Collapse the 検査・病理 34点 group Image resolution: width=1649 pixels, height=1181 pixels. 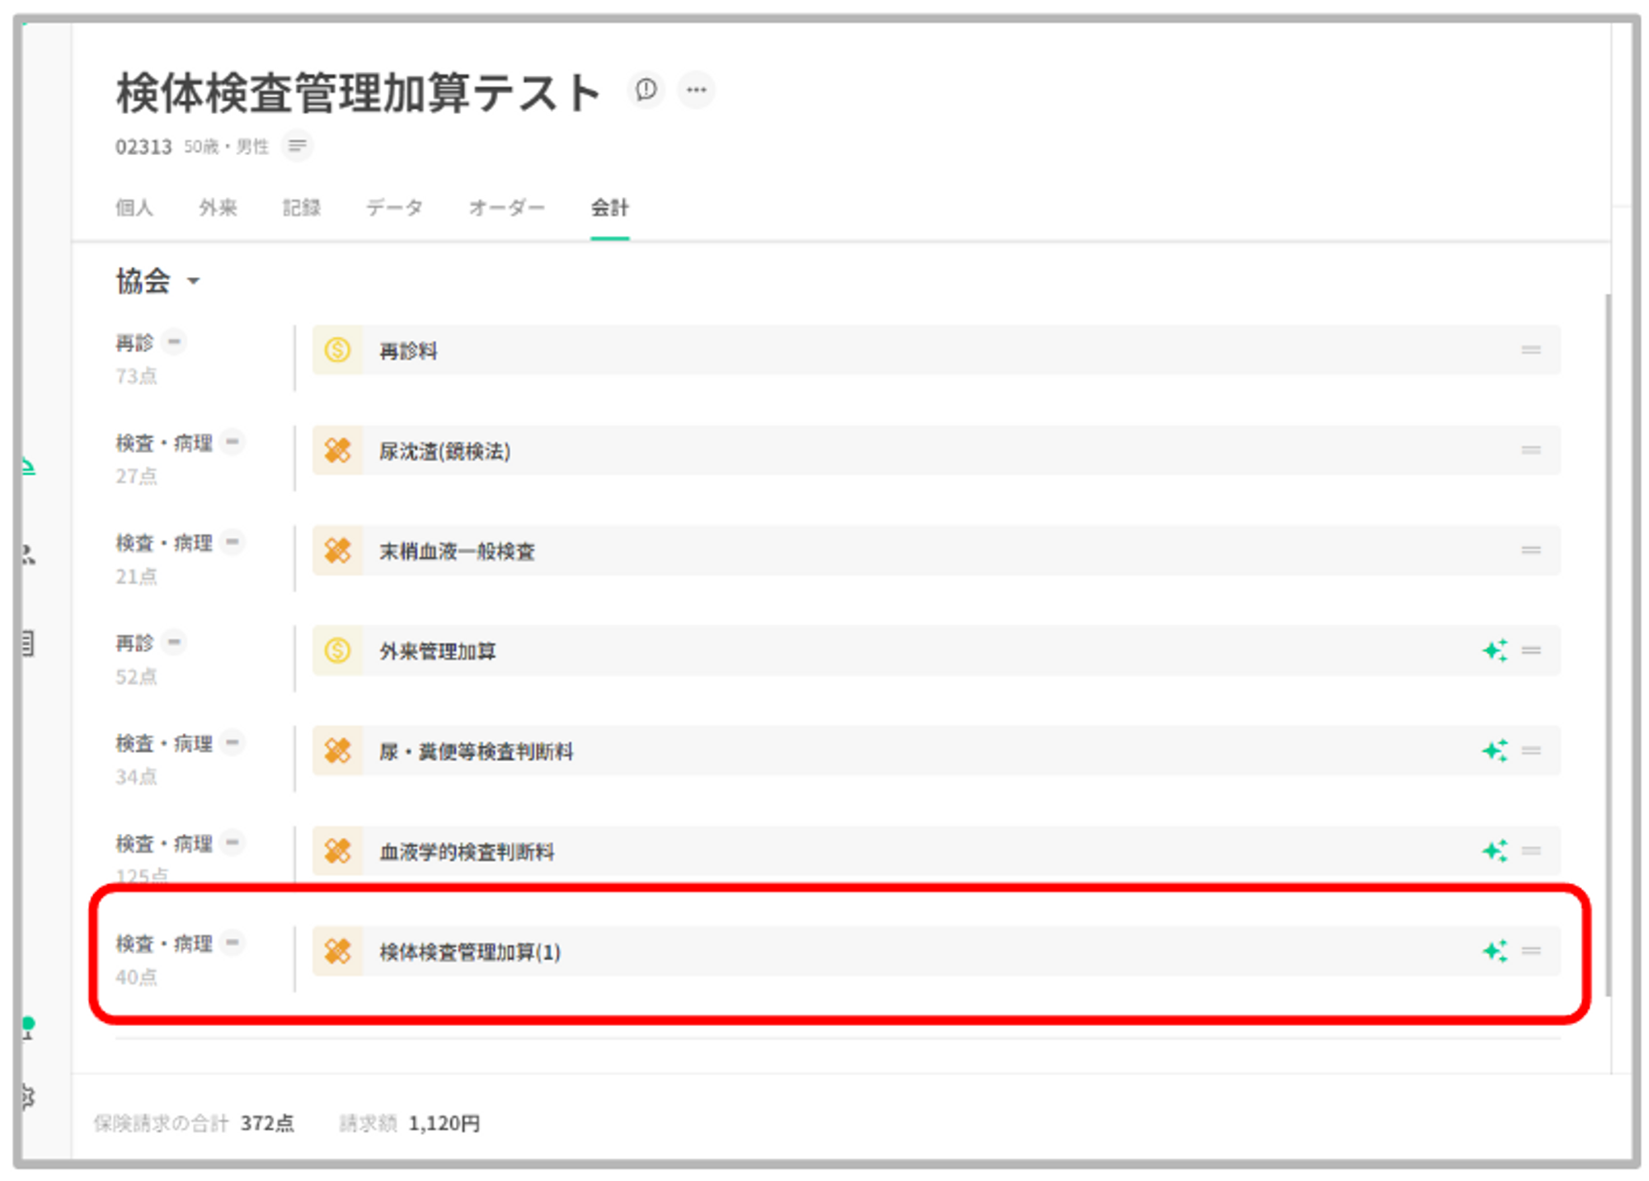click(233, 741)
